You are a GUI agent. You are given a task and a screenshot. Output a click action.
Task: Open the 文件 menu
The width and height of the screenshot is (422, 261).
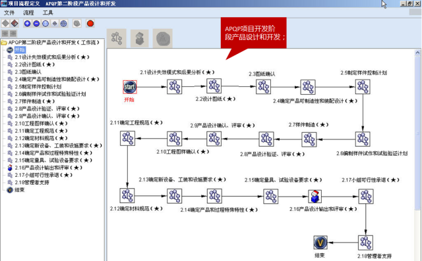coord(9,12)
